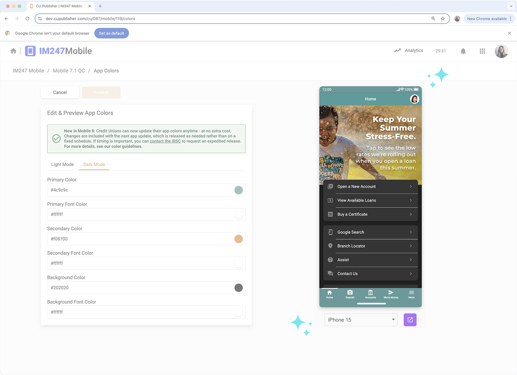Open Secondary Font Color white swatch
Screen dimensions: 517x375
tap(239, 263)
